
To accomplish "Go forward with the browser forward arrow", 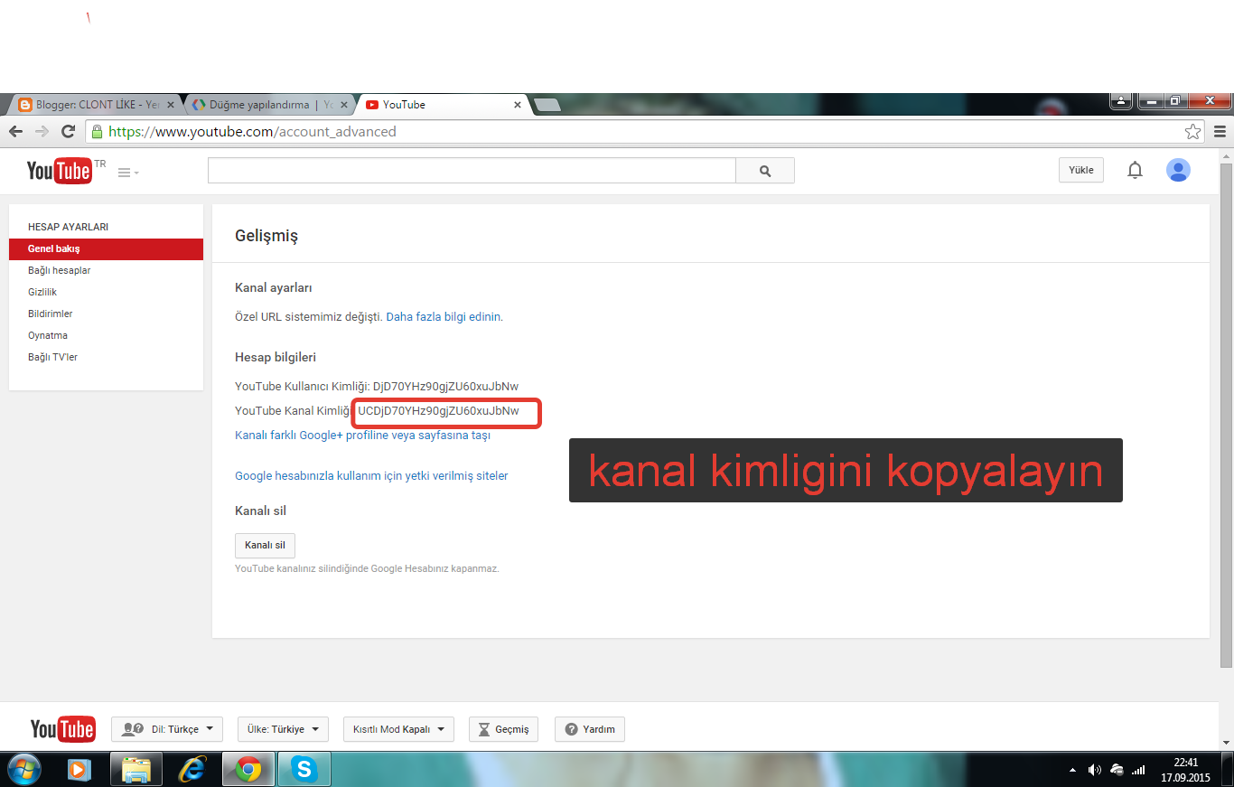I will tap(42, 132).
